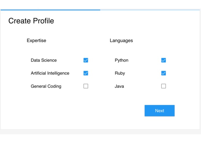The width and height of the screenshot is (201, 143).
Task: Click the unfilled light part of progress bar
Action: point(150,10)
